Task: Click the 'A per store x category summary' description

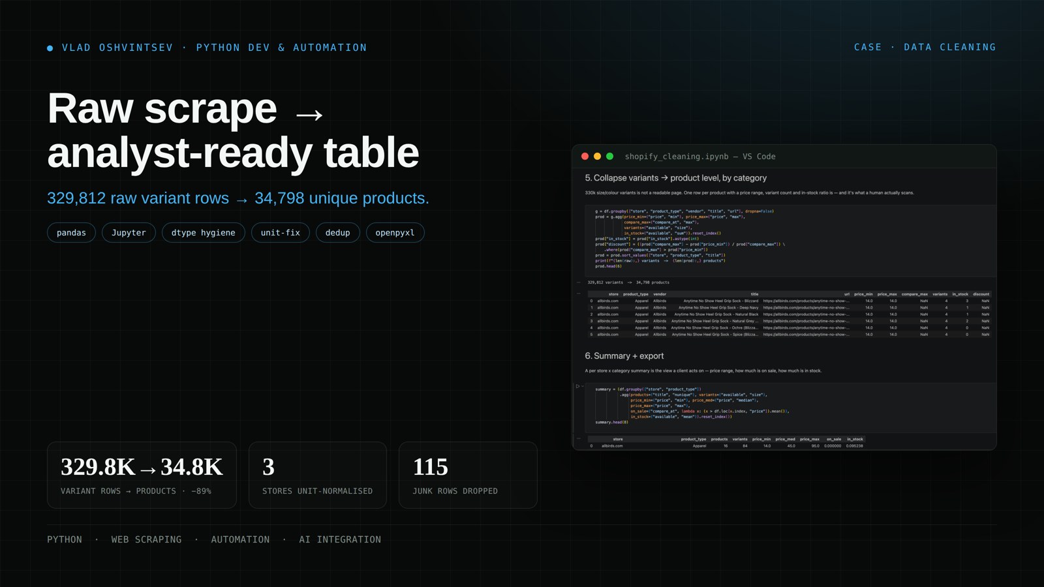Action: [x=703, y=371]
